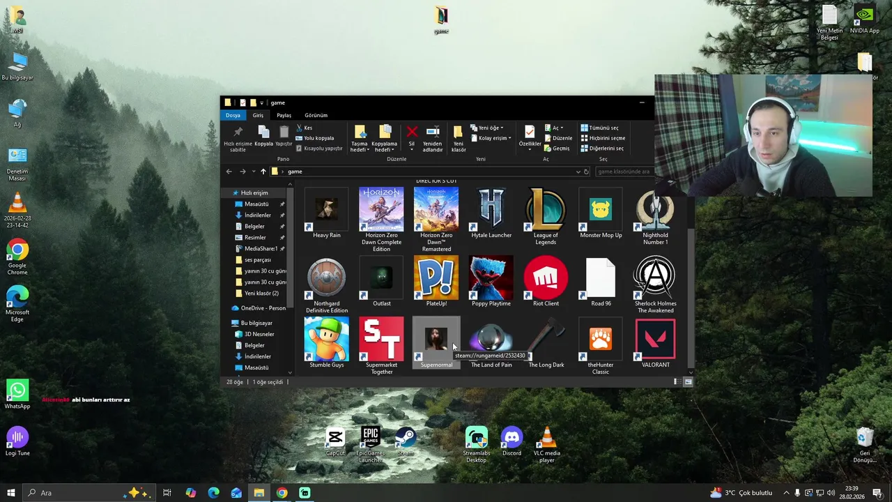Screen dimensions: 892x502
Task: Select the Horizon Zero Dawn Remastered shortcut
Action: coord(436,219)
